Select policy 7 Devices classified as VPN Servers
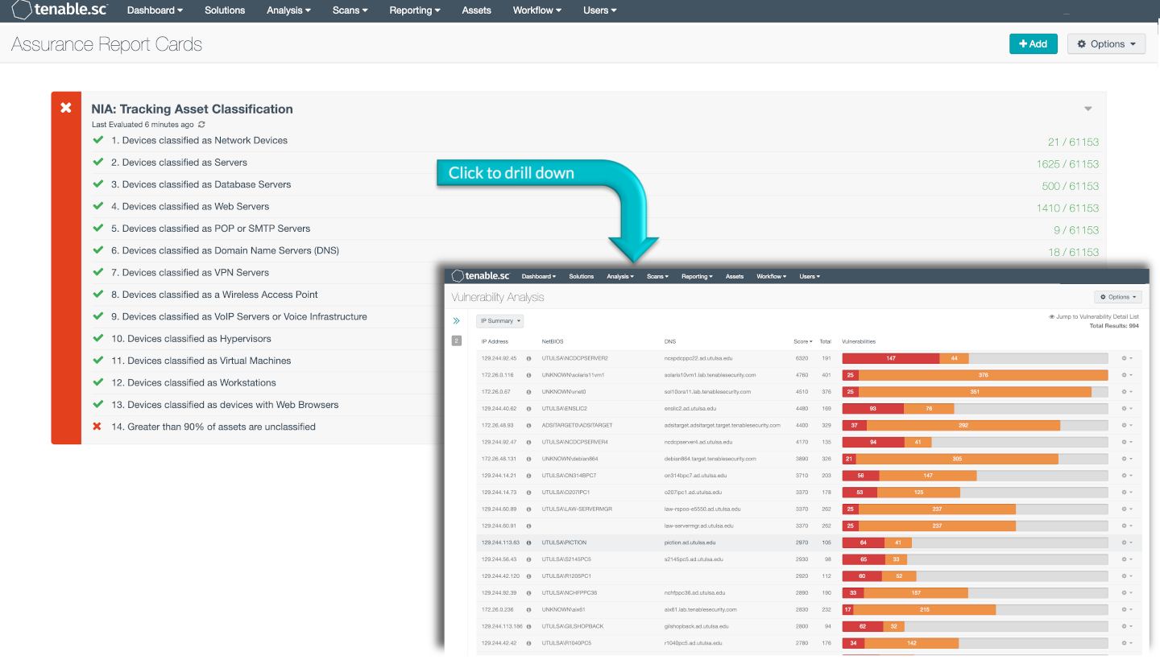Viewport: 1160px width, 660px height. [x=190, y=272]
